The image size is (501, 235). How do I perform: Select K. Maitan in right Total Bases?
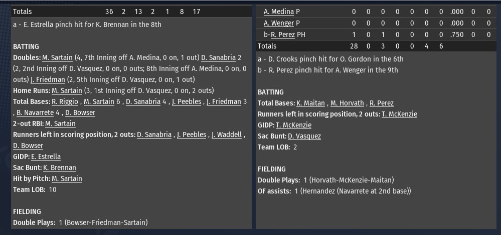(x=310, y=103)
